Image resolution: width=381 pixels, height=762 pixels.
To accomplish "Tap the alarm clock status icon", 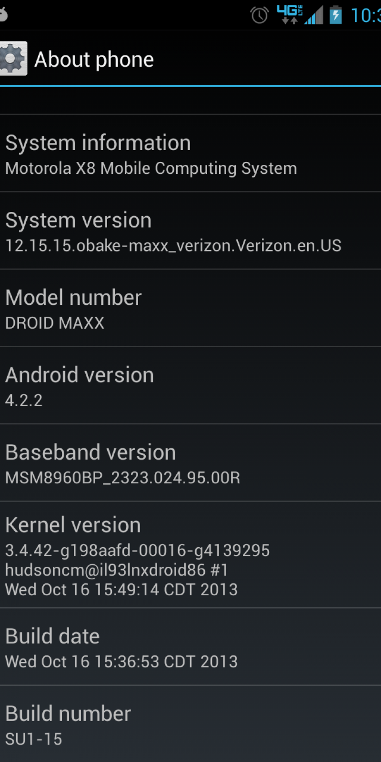I will 260,15.
